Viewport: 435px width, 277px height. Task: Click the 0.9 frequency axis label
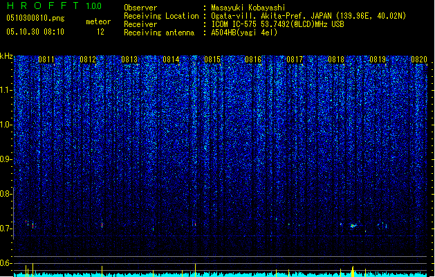coord(6,159)
